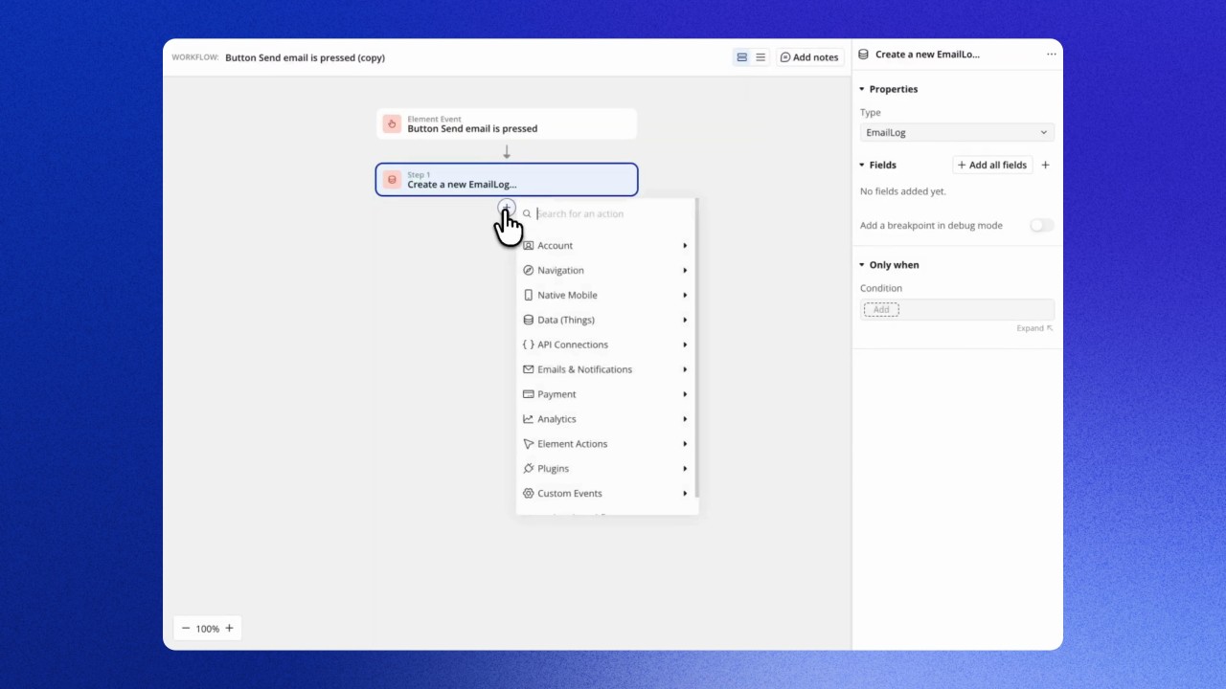
Task: Collapse the Only when section
Action: tap(862, 265)
